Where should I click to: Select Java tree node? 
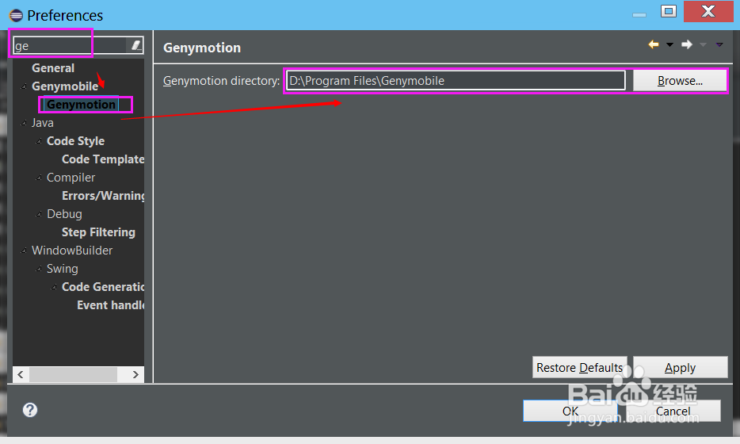point(43,123)
